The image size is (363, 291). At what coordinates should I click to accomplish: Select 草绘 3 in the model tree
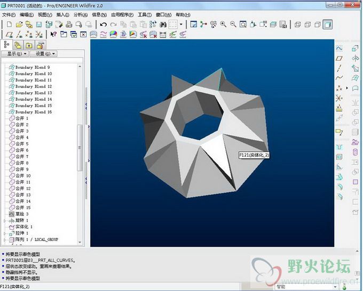[19, 214]
